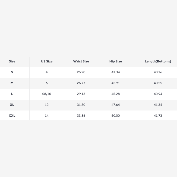Select hip value 42.91
Viewport: 177px width, 177px height.
116,83
